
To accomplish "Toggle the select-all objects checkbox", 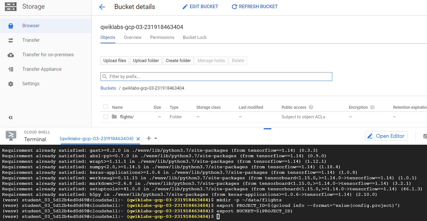I will (x=105, y=107).
